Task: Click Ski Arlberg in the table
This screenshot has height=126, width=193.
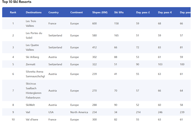Action: pos(32,57)
